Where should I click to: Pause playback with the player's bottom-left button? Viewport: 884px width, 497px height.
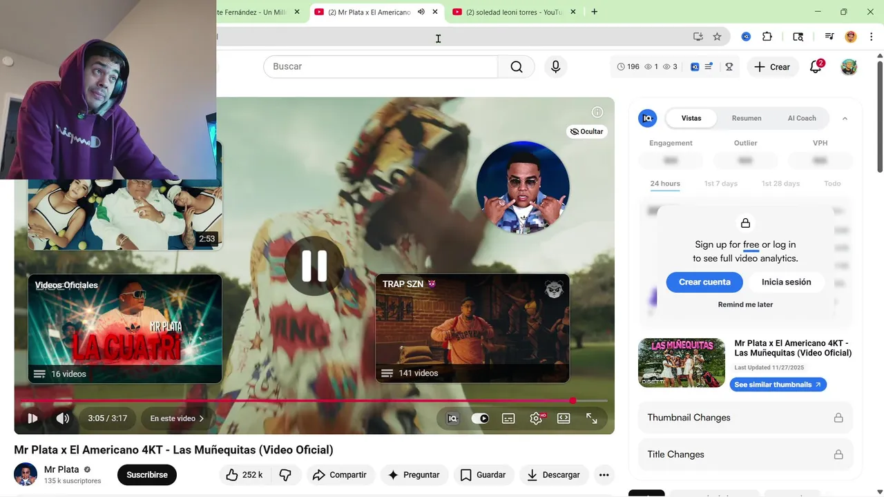coord(32,418)
